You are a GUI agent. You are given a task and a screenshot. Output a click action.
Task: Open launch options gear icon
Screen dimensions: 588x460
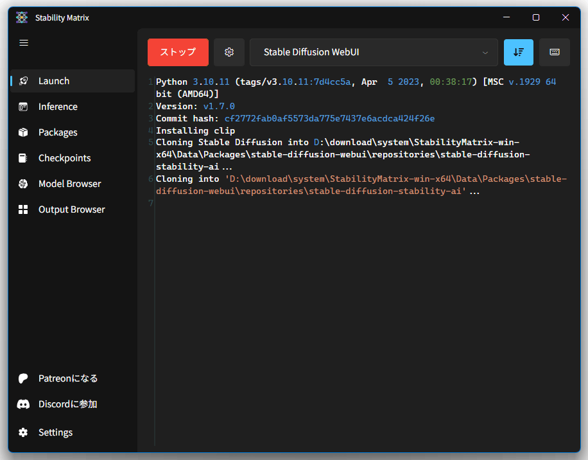[229, 52]
